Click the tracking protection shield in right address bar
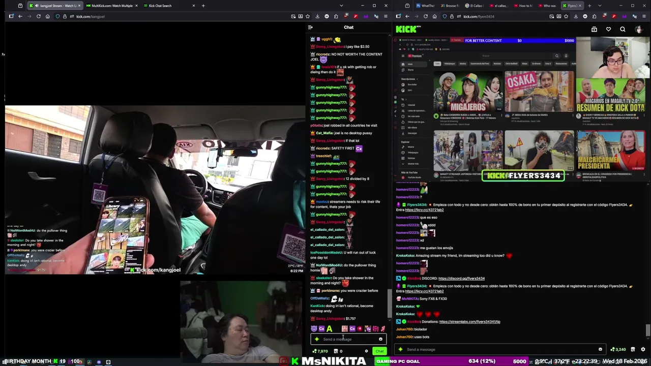This screenshot has width=651, height=366. (445, 16)
